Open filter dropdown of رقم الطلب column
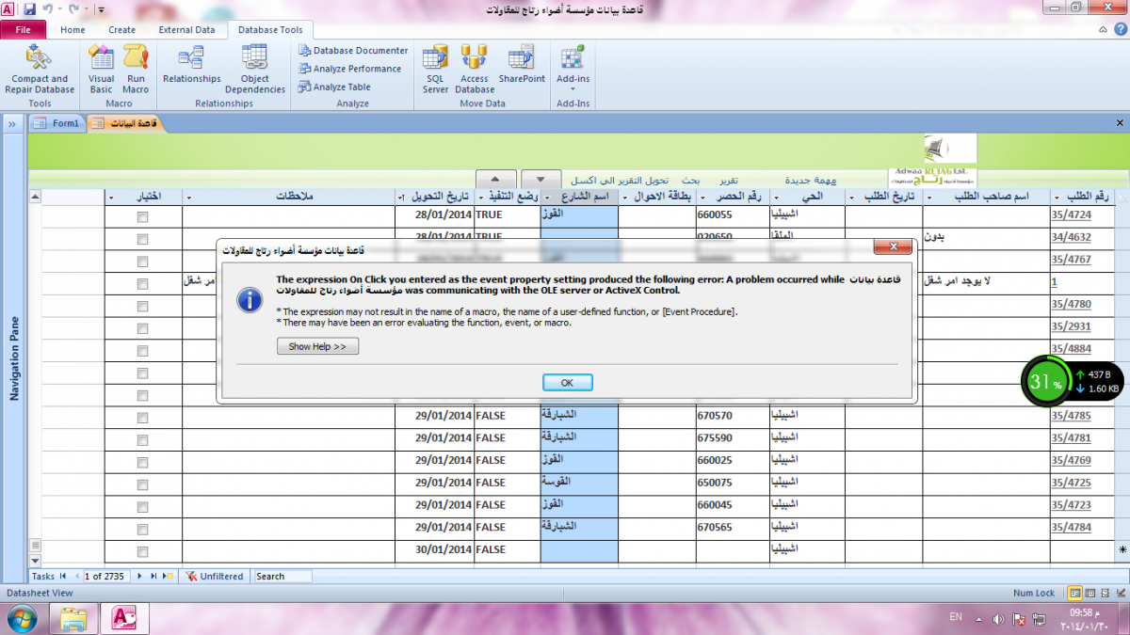This screenshot has height=635, width=1130. pyautogui.click(x=1057, y=198)
